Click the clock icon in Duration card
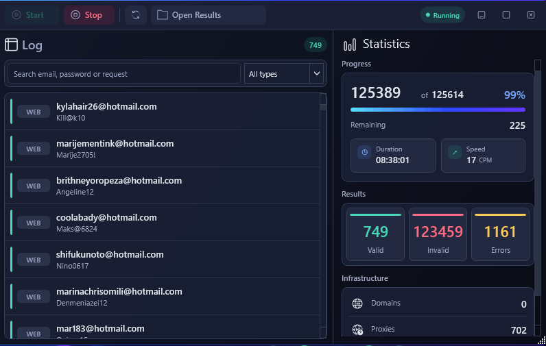 click(x=364, y=152)
